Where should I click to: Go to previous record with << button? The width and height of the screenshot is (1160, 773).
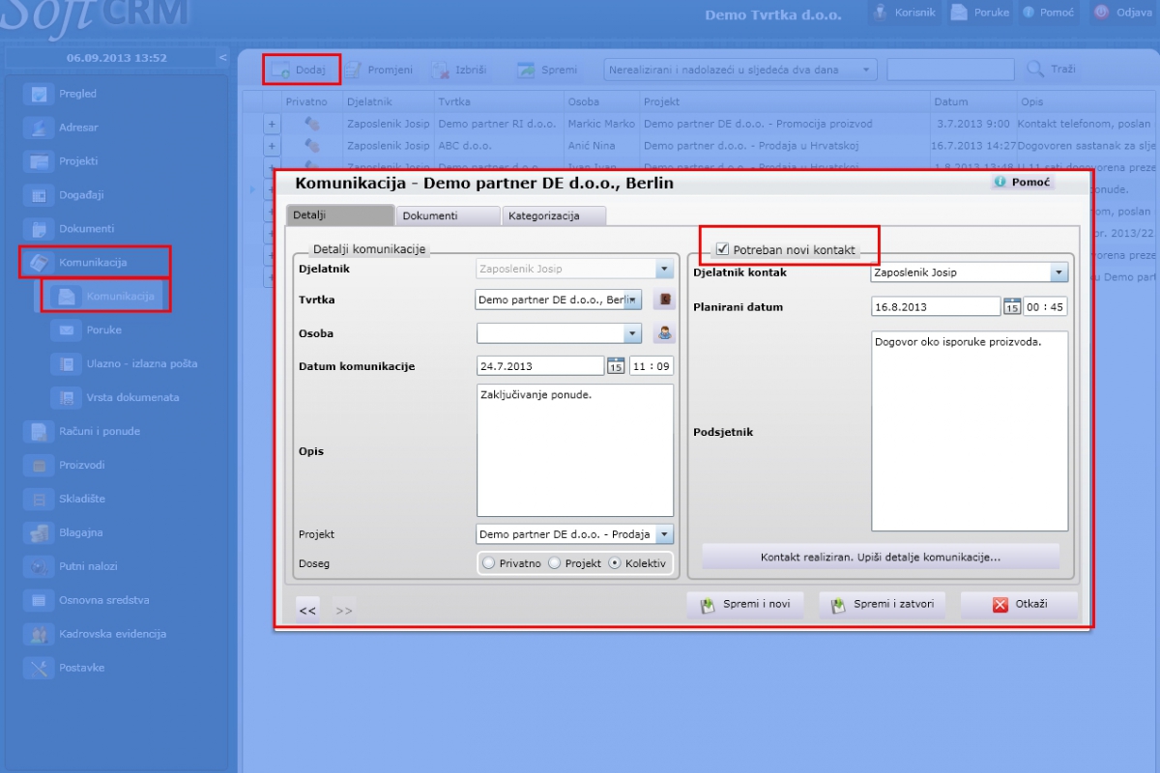[x=307, y=609]
